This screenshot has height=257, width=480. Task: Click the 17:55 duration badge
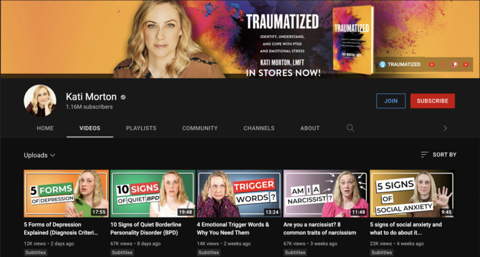99,212
